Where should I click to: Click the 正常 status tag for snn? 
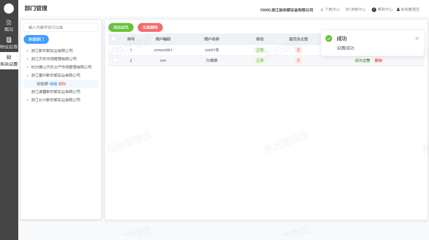pyautogui.click(x=260, y=61)
